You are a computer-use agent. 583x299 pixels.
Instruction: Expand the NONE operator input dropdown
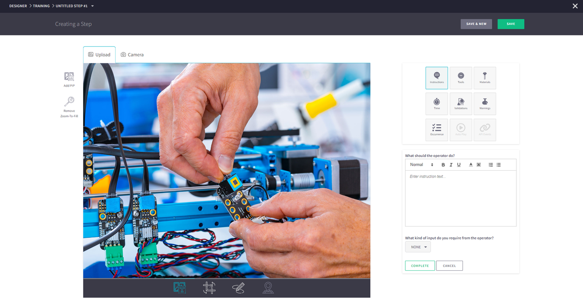(418, 246)
